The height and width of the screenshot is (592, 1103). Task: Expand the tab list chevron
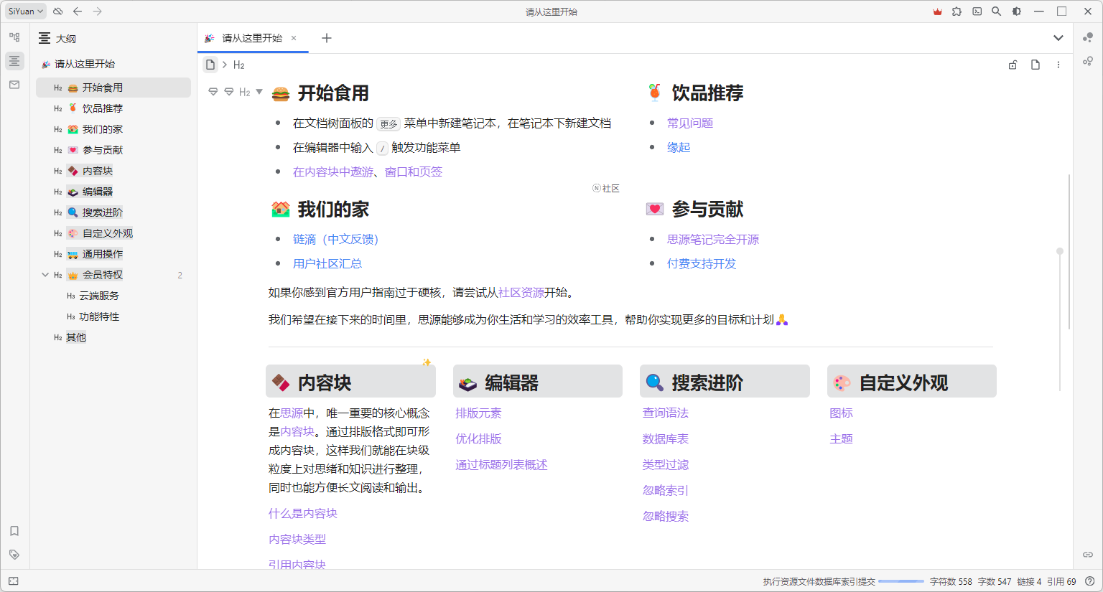(x=1058, y=38)
